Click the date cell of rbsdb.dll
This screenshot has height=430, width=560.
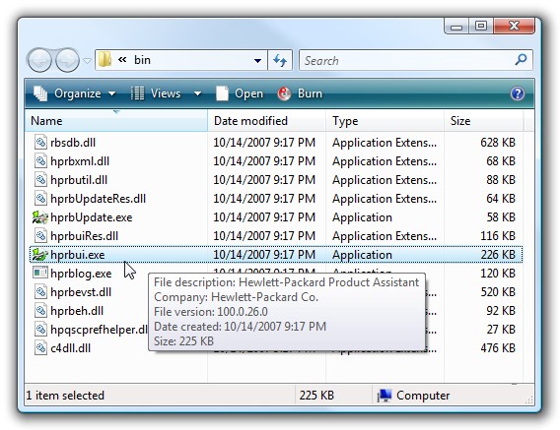(264, 143)
